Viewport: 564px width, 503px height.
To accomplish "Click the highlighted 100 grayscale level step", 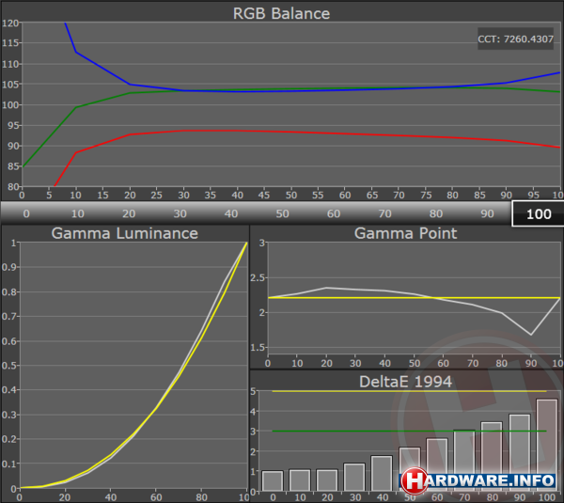I will tap(538, 213).
